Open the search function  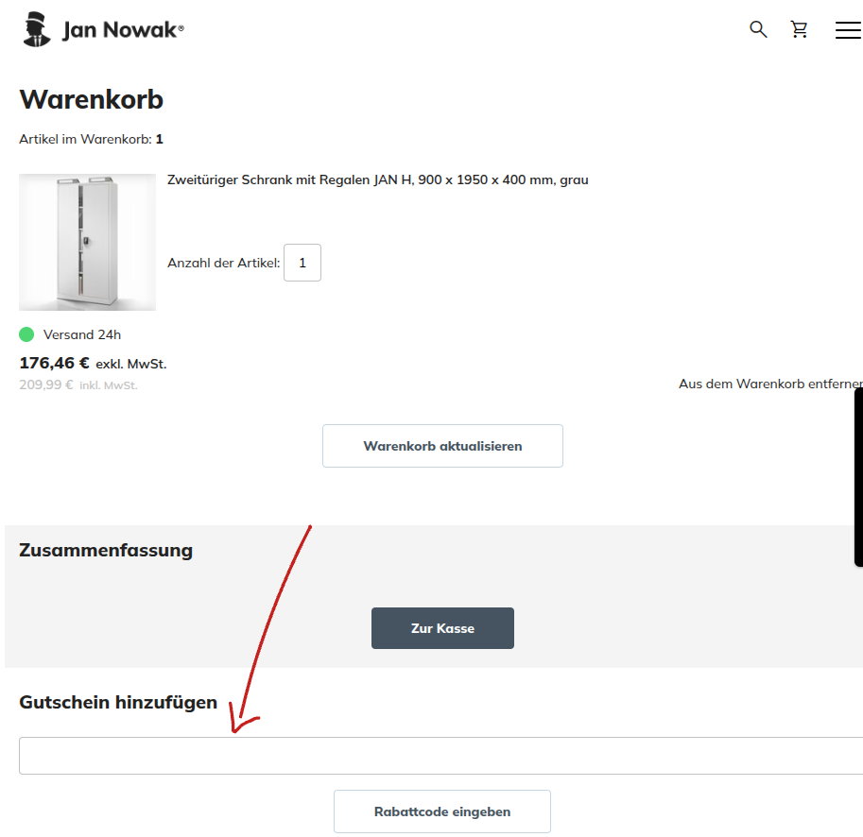click(757, 29)
